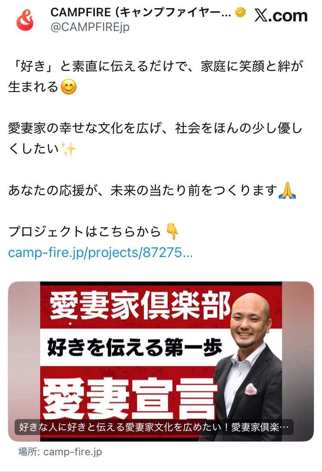Image resolution: width=322 pixels, height=472 pixels.
Task: Click the smiling face emoji
Action: coord(69,87)
